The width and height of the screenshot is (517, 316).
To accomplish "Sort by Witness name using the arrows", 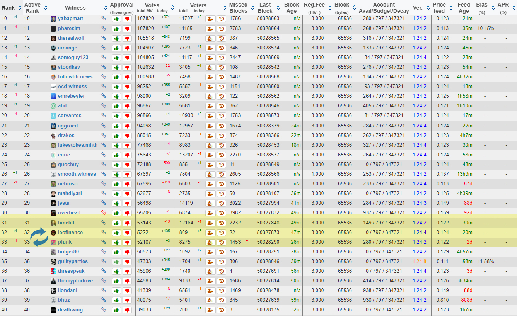I will 106,8.
